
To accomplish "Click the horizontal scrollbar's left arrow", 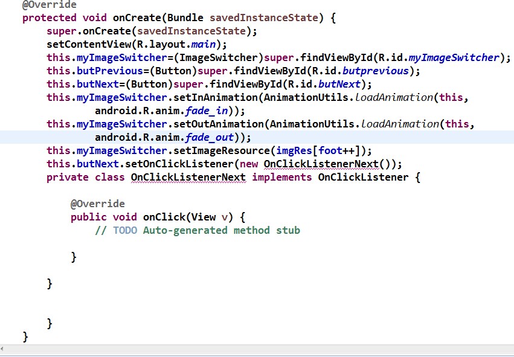I will pyautogui.click(x=2, y=350).
